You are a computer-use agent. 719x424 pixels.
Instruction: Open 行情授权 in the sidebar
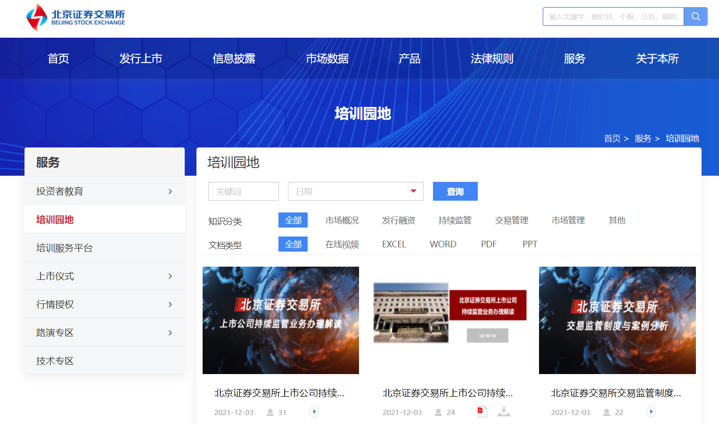pos(105,304)
